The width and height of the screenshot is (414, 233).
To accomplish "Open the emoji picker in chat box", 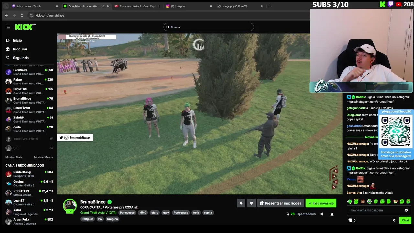I will 406,210.
